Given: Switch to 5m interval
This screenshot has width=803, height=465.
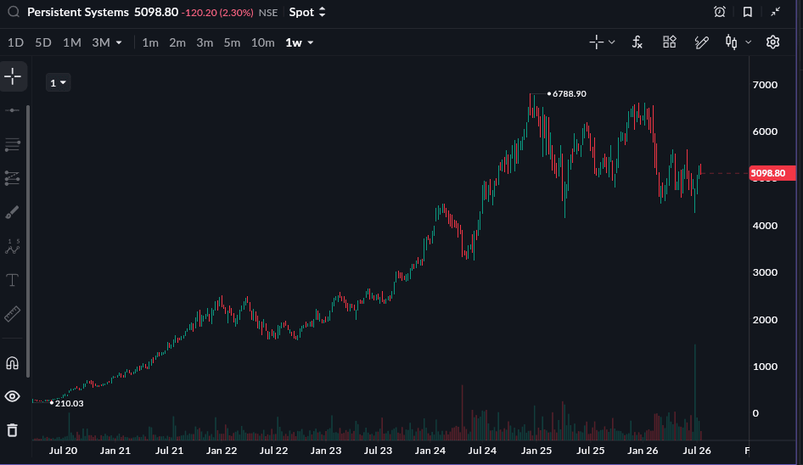Looking at the screenshot, I should pyautogui.click(x=232, y=42).
